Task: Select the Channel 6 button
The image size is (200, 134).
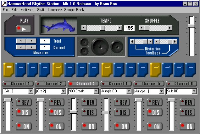Action: (x=181, y=84)
